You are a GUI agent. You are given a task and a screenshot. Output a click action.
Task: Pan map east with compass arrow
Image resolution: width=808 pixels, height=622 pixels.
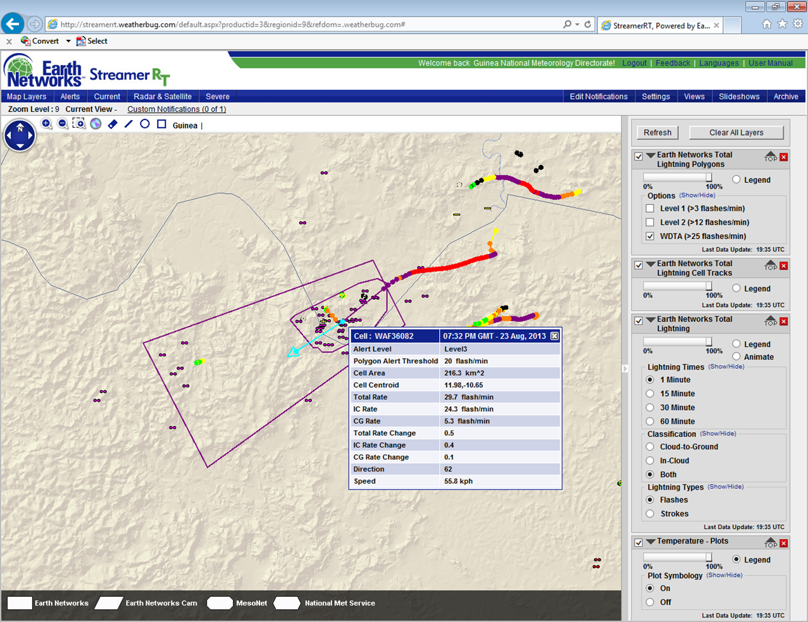pyautogui.click(x=30, y=135)
